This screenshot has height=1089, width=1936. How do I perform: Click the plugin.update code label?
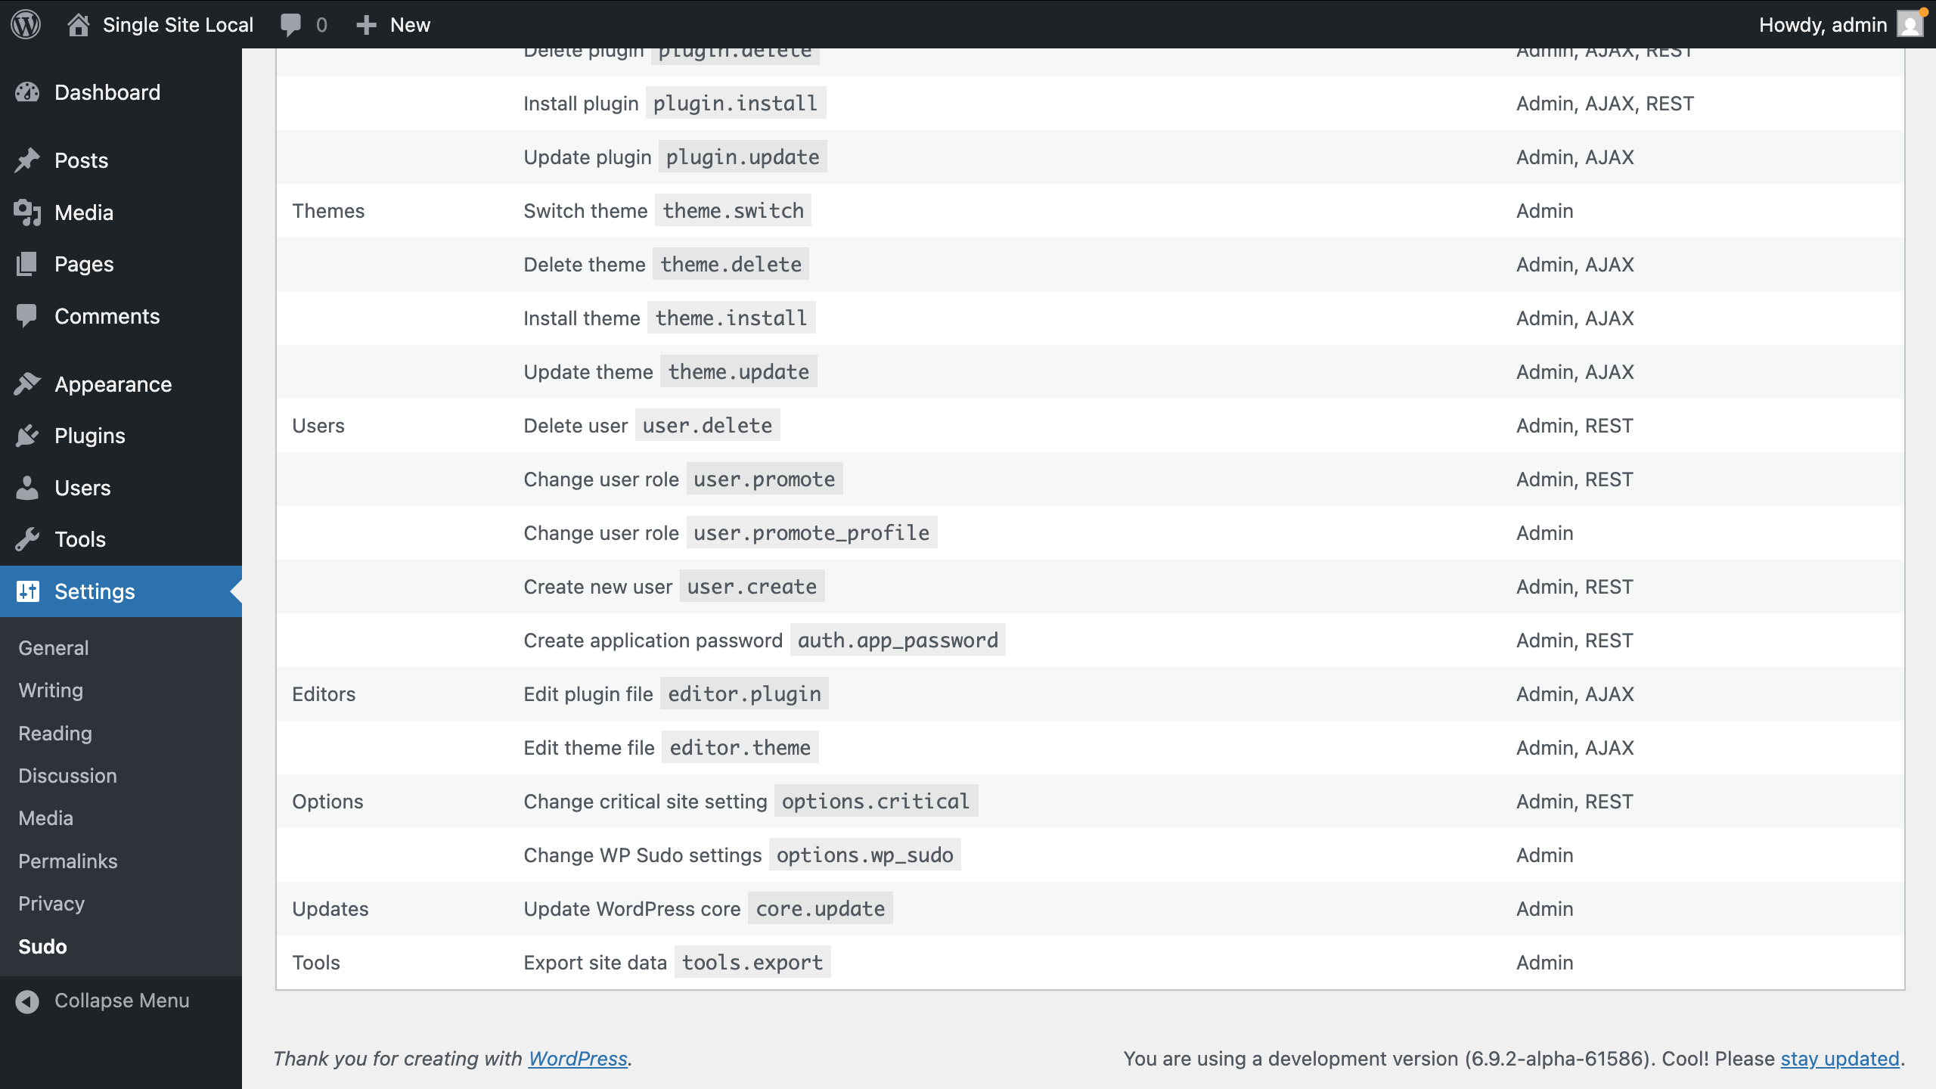coord(743,157)
